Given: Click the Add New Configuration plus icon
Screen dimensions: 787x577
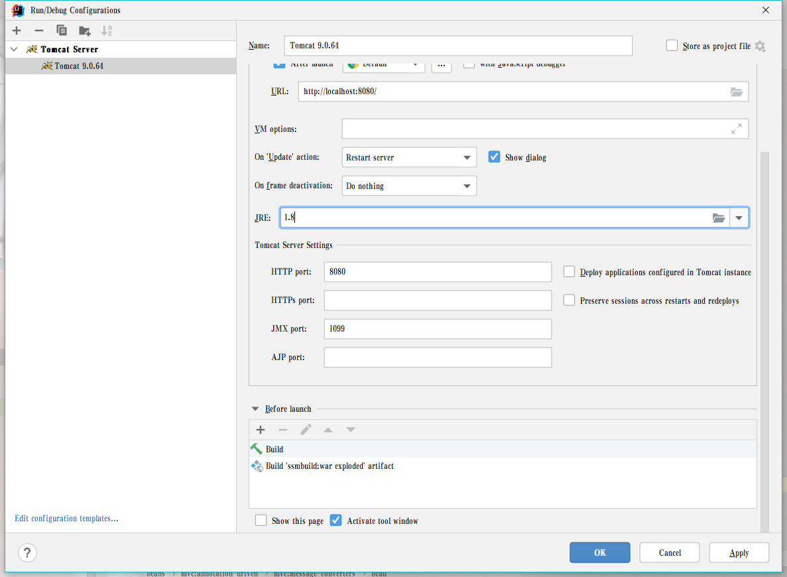Looking at the screenshot, I should point(17,31).
